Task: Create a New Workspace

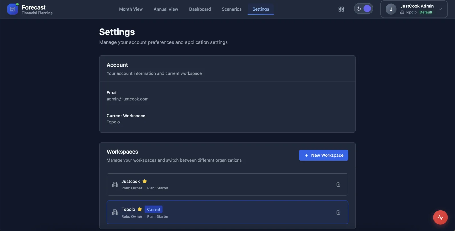Action: point(323,155)
